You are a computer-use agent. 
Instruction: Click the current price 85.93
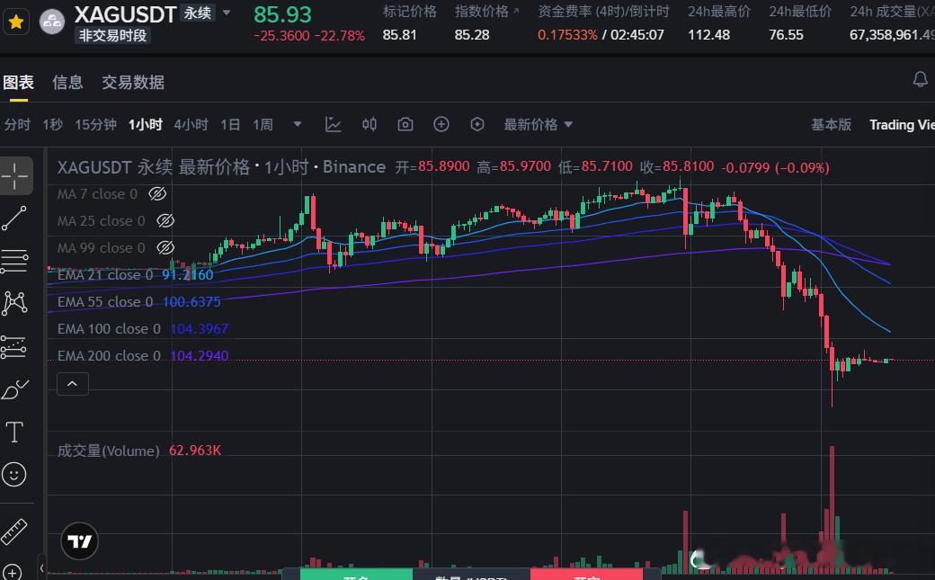pos(282,14)
